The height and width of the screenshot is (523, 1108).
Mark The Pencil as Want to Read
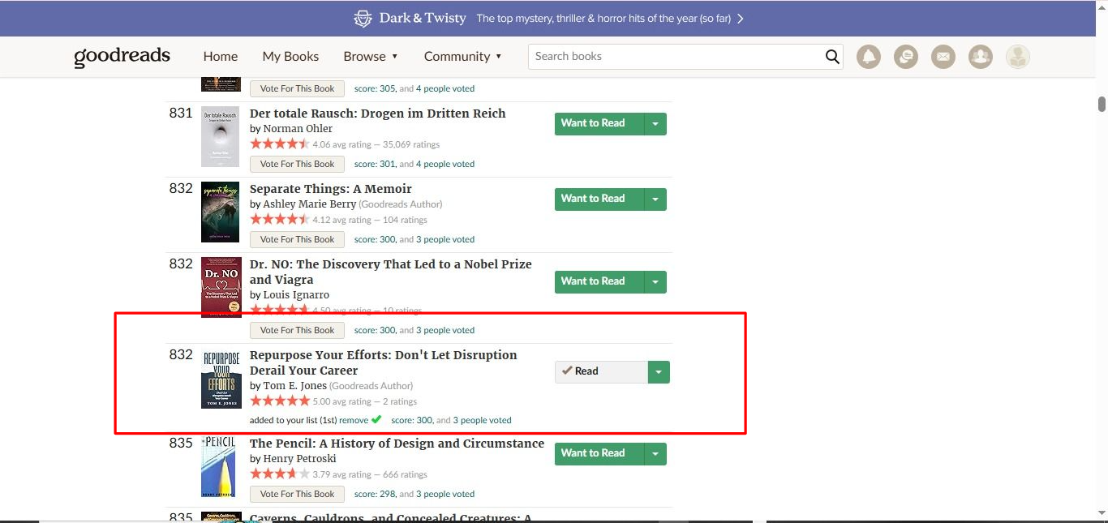(x=599, y=454)
